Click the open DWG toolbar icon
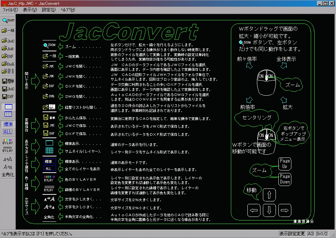Image resolution: width=336 pixels, height=238 pixels. [x=8, y=64]
